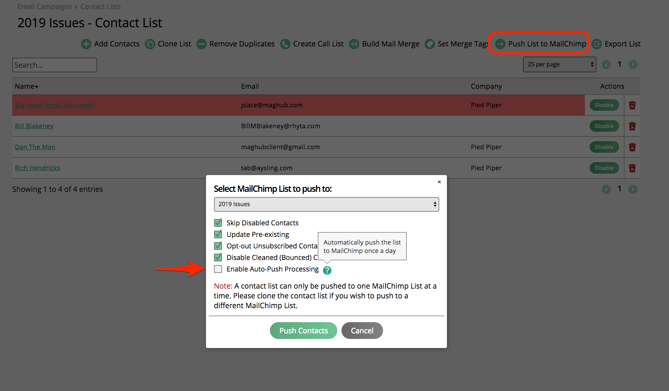Image resolution: width=669 pixels, height=391 pixels.
Task: Disable the Bill Blakeney contact
Action: (x=604, y=126)
